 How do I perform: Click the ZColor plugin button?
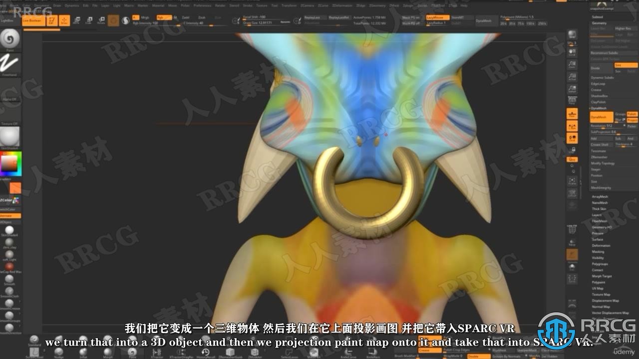(10, 200)
